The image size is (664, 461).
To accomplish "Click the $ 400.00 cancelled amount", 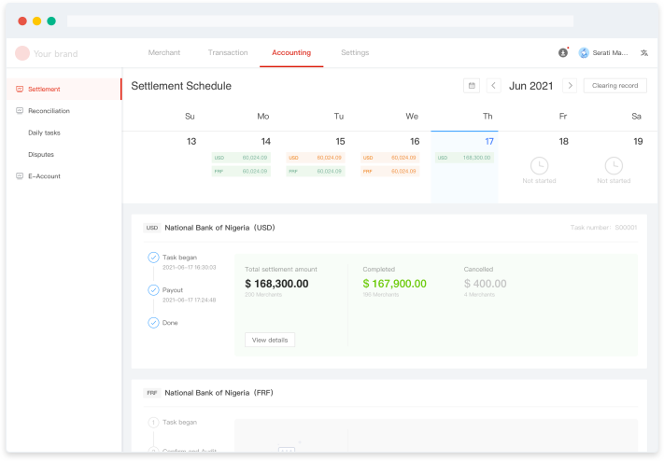I will 485,284.
